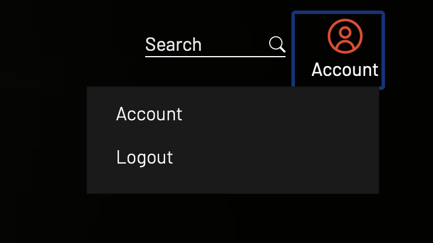Screen dimensions: 433x243
Task: Click the magnifying glass search icon
Action: coord(277,44)
